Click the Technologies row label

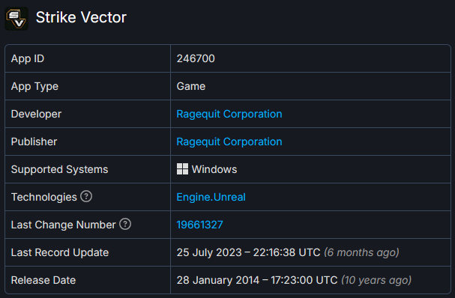(x=43, y=197)
